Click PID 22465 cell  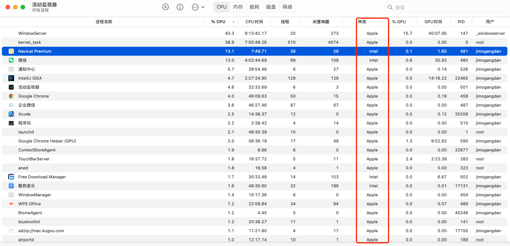pyautogui.click(x=461, y=78)
